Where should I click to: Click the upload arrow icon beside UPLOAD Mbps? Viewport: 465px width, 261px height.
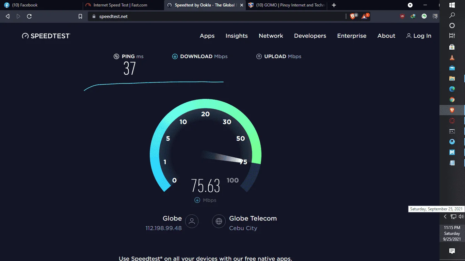click(x=259, y=56)
